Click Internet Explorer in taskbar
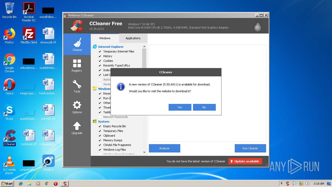 pyautogui.click(x=21, y=184)
